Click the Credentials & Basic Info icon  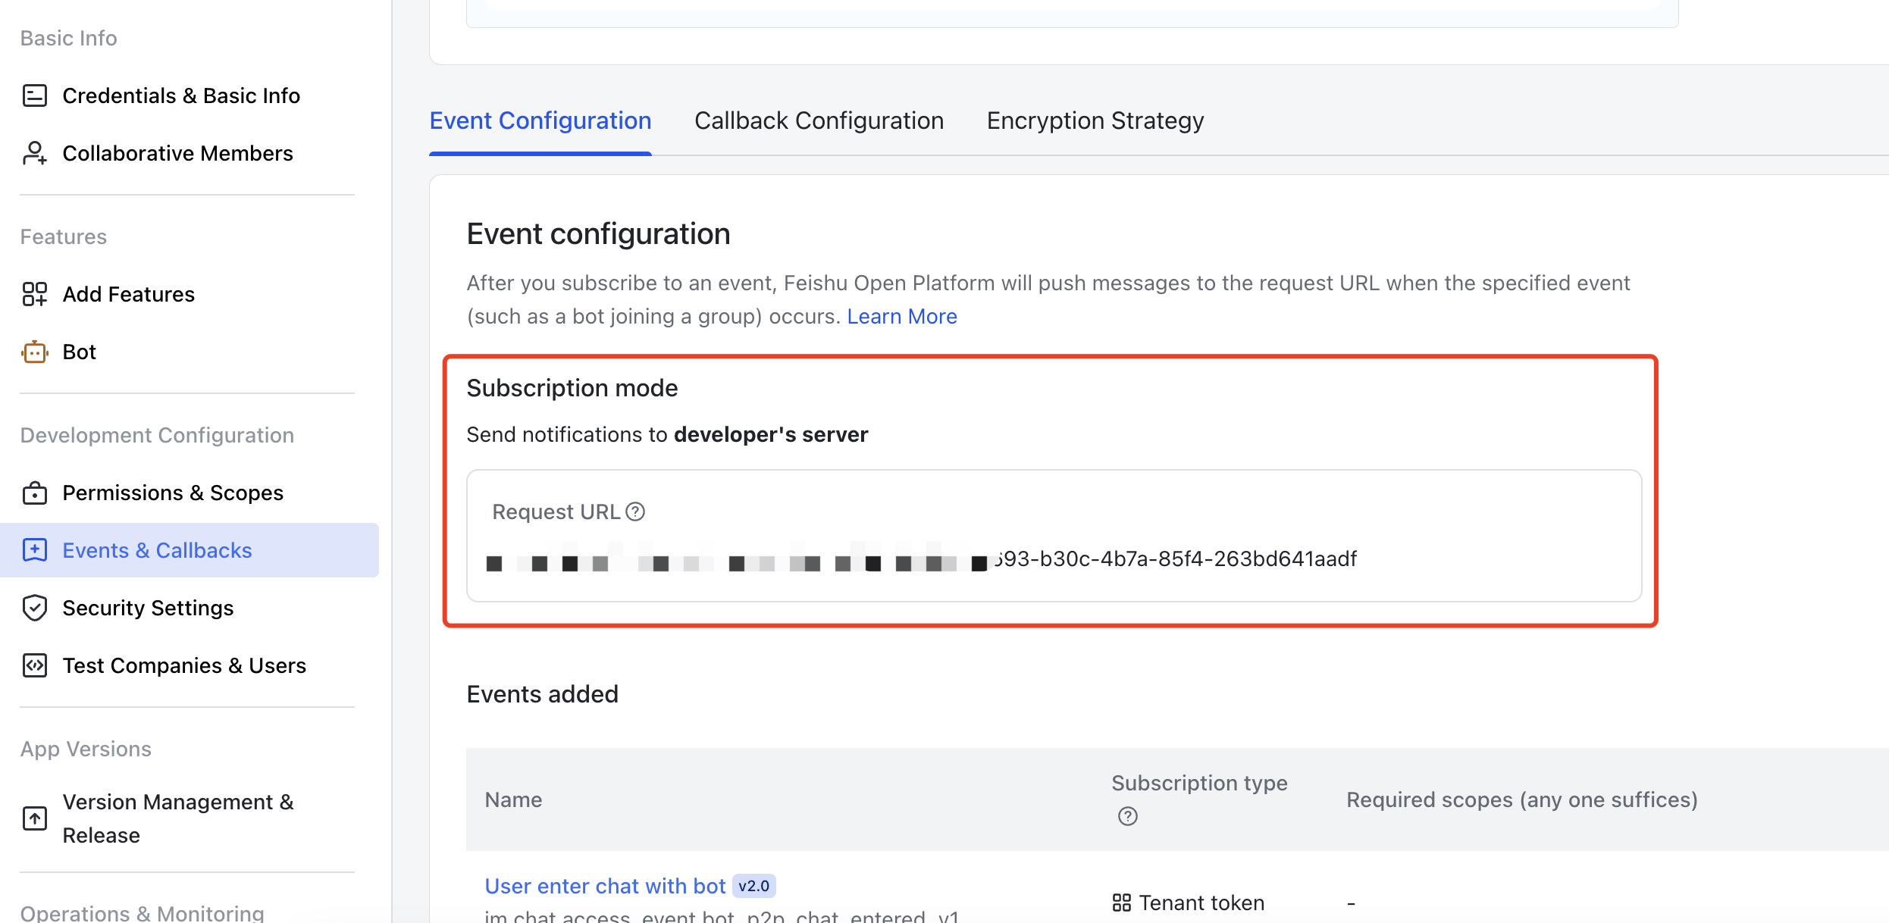click(35, 95)
